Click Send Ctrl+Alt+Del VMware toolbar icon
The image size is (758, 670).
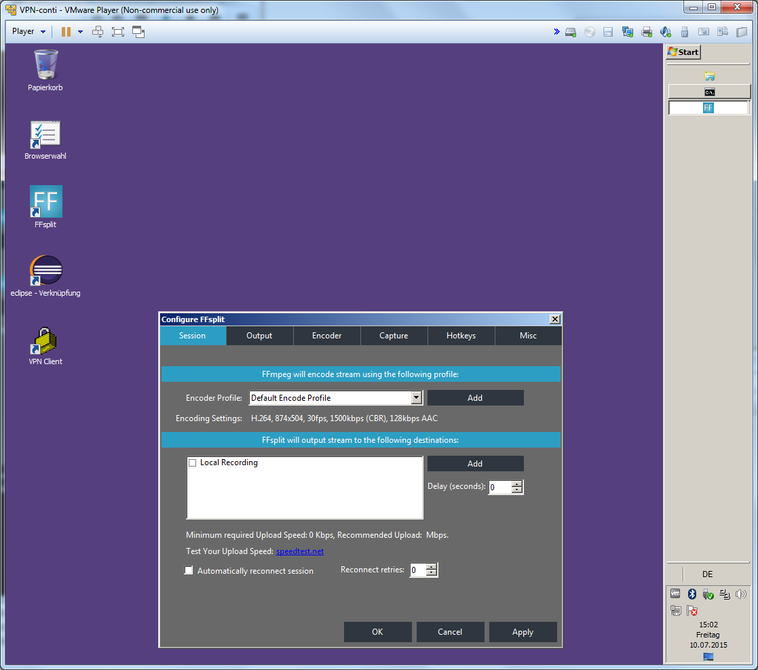click(x=98, y=32)
